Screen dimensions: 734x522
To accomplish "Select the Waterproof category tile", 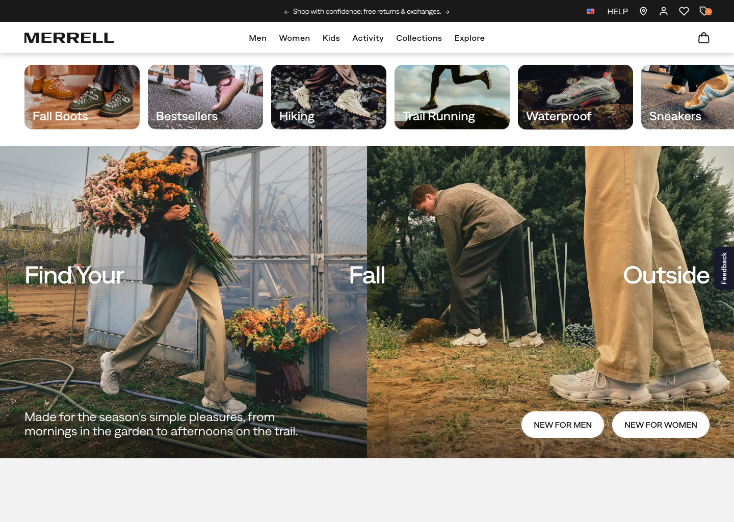I will [575, 97].
